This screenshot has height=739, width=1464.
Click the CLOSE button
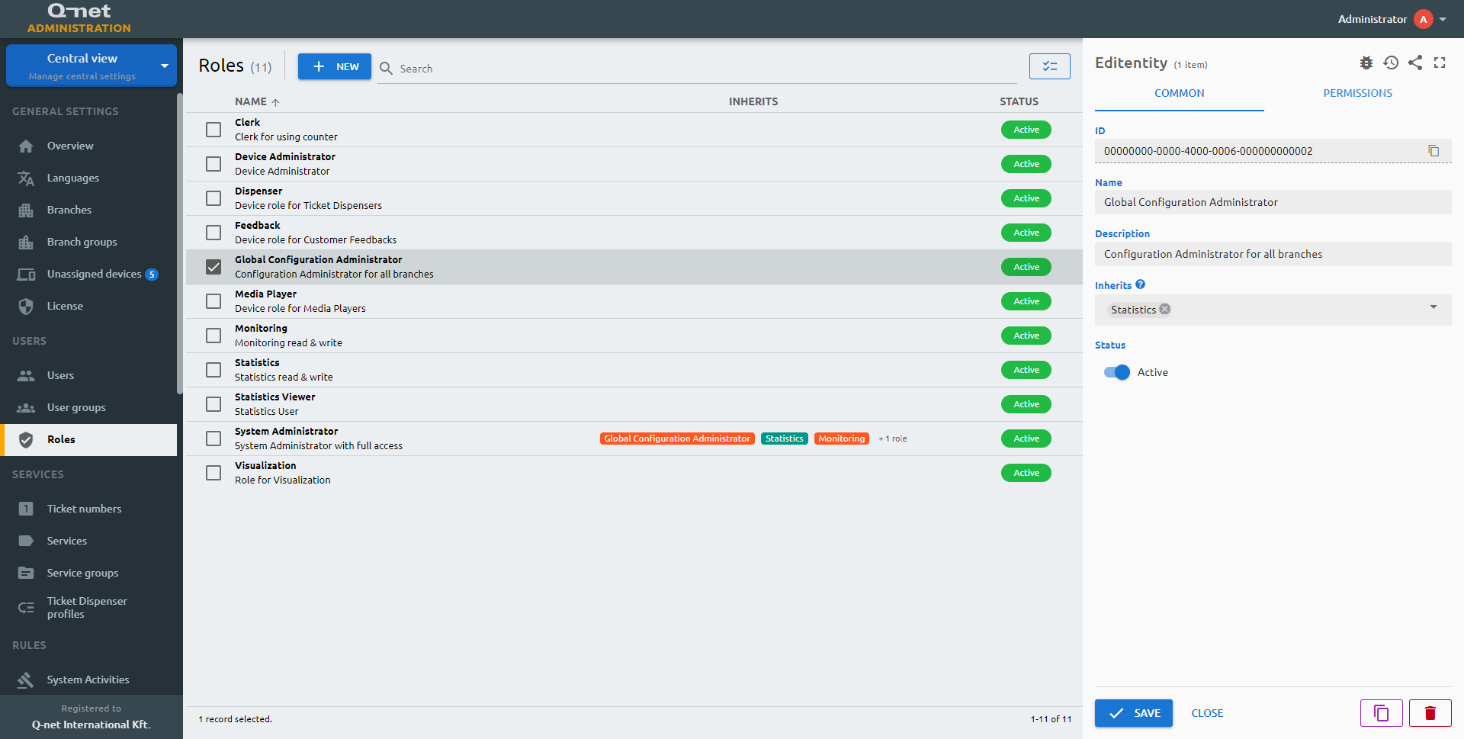click(1207, 713)
